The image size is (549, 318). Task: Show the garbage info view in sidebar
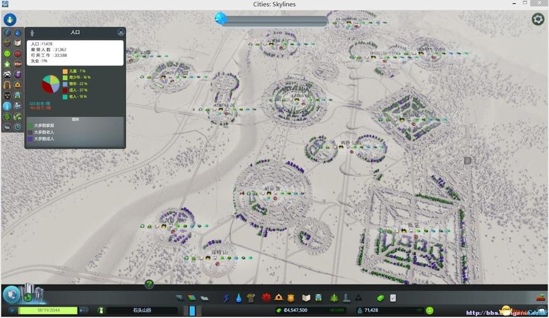pyautogui.click(x=8, y=43)
